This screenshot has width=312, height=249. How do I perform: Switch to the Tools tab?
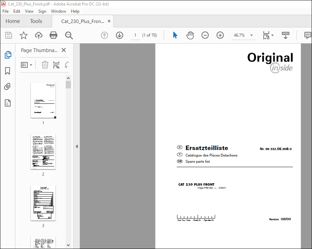(36, 21)
